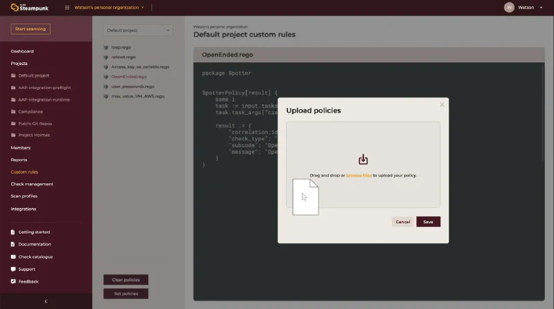Image resolution: width=554 pixels, height=309 pixels.
Task: Click the Check catalogue icon
Action: pos(13,256)
